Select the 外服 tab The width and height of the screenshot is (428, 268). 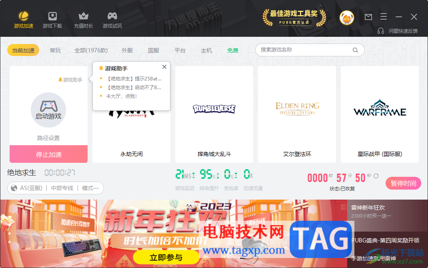click(x=127, y=50)
